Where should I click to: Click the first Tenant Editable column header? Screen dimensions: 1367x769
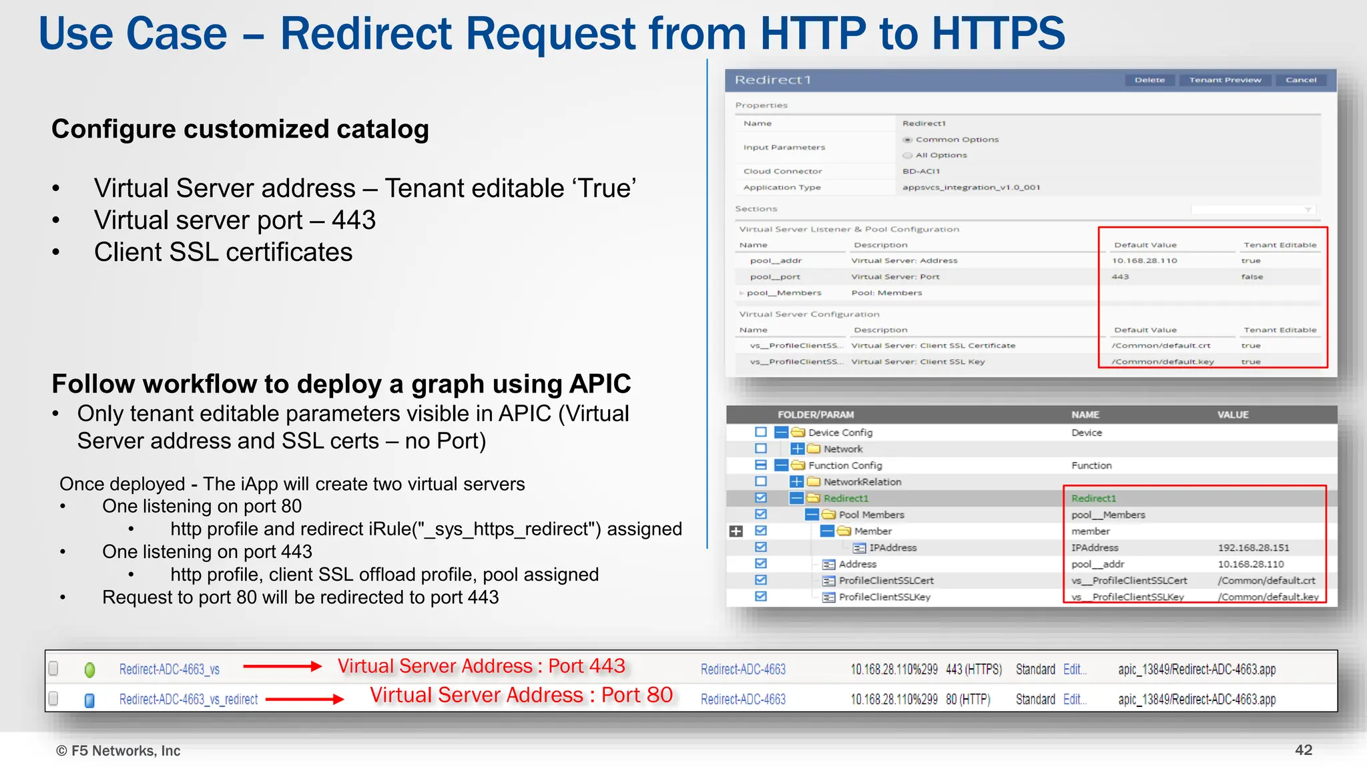1280,245
